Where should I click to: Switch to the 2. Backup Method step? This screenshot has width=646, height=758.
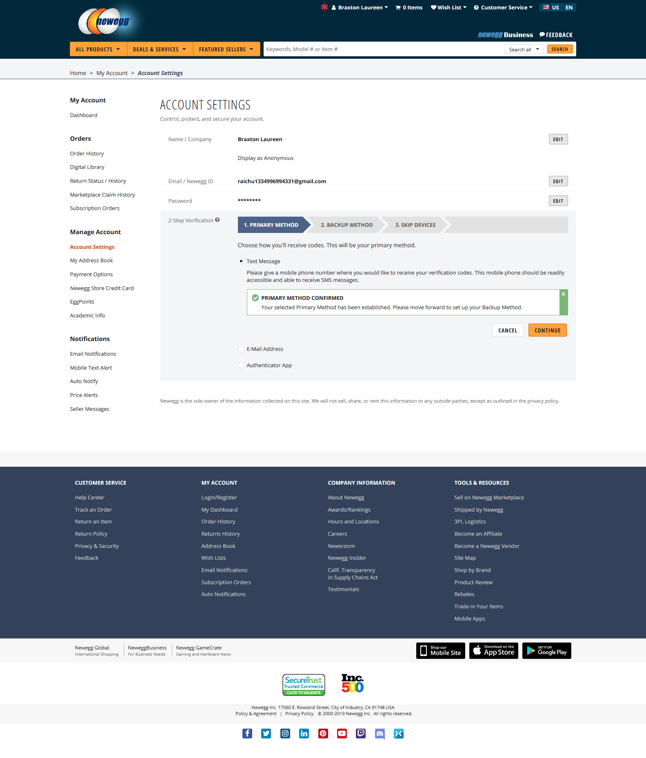[346, 225]
